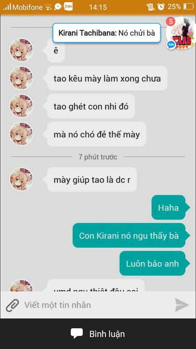This screenshot has height=349, width=196.
Task: Tap avatar next to the 'ê' message
Action: pos(21,50)
